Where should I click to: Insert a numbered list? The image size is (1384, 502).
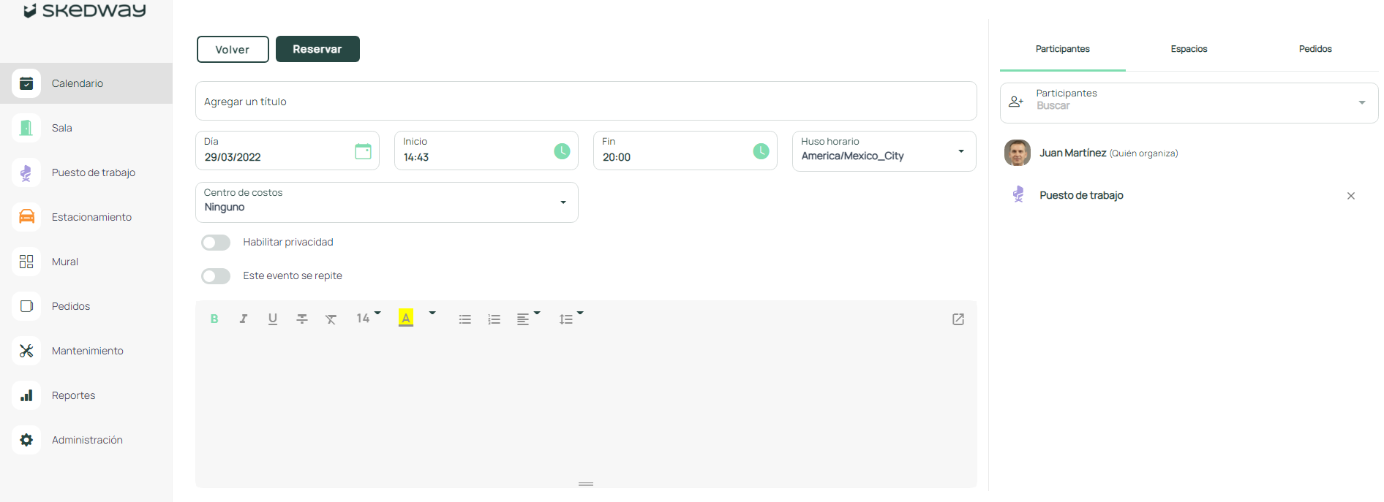point(494,319)
